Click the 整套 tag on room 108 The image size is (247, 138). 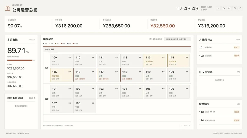[93, 103]
